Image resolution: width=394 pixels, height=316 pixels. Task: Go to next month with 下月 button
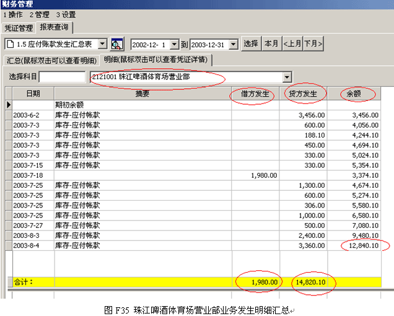coord(313,44)
